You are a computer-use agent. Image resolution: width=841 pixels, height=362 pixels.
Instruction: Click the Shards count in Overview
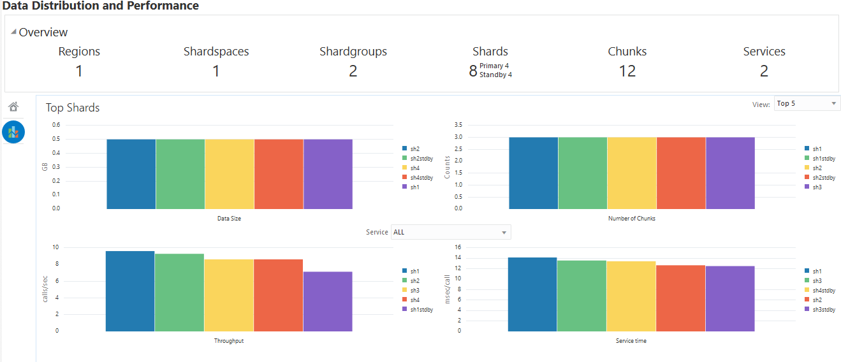[473, 71]
